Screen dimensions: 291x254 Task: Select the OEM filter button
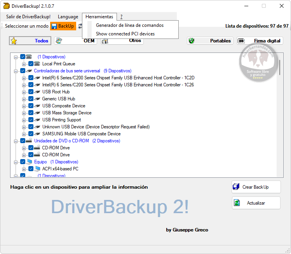coord(75,41)
